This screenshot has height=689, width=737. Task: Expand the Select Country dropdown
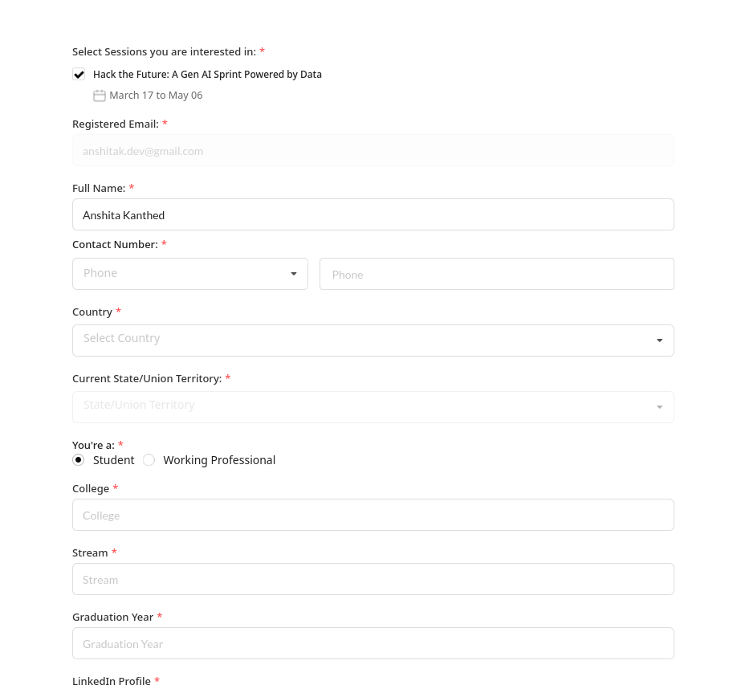point(373,340)
